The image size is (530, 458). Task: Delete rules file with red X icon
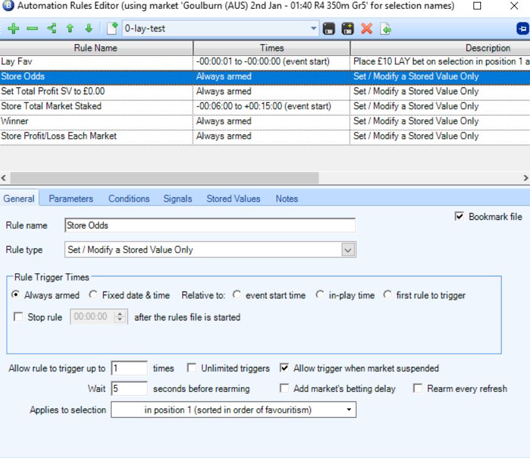(367, 29)
